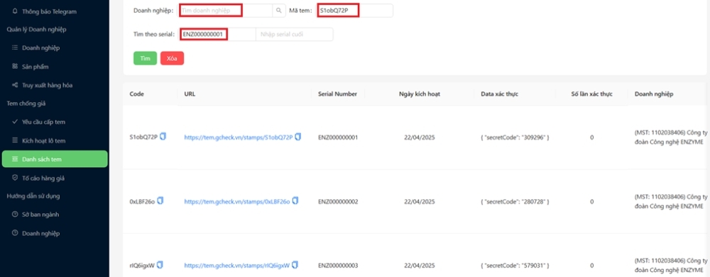This screenshot has height=277, width=710.
Task: Click the bell icon beside Thông báo Telegram
Action: [14, 11]
